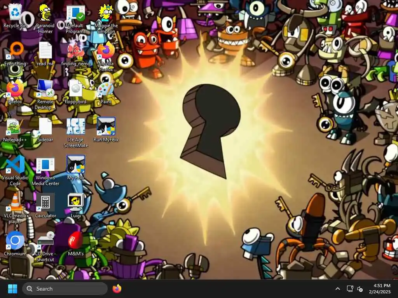Open Everything search shortcut
Screen dimensions: 398x298
pos(15,54)
